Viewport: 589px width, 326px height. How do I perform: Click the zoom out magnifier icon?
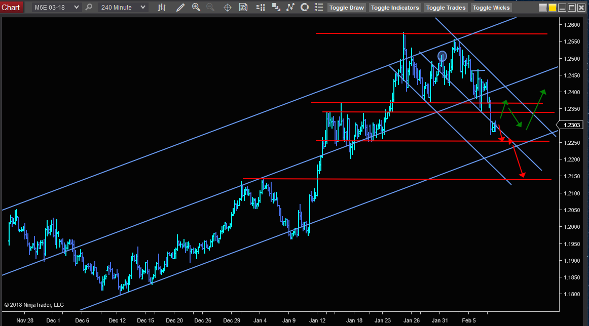click(x=210, y=7)
